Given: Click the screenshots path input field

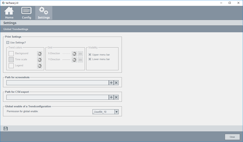Looking at the screenshot, I should click(58, 83).
